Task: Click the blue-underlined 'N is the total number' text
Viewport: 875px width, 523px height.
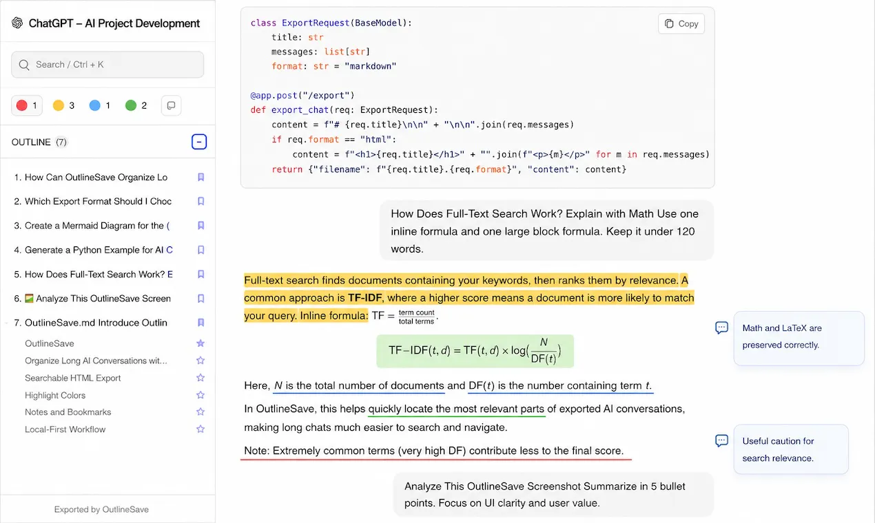Action: [x=359, y=386]
